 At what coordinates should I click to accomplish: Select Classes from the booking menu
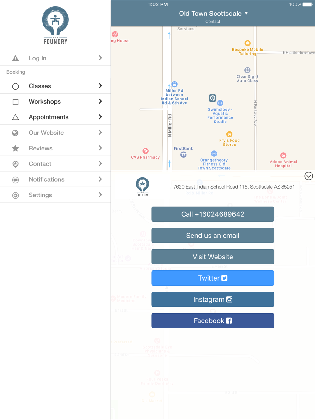55,86
